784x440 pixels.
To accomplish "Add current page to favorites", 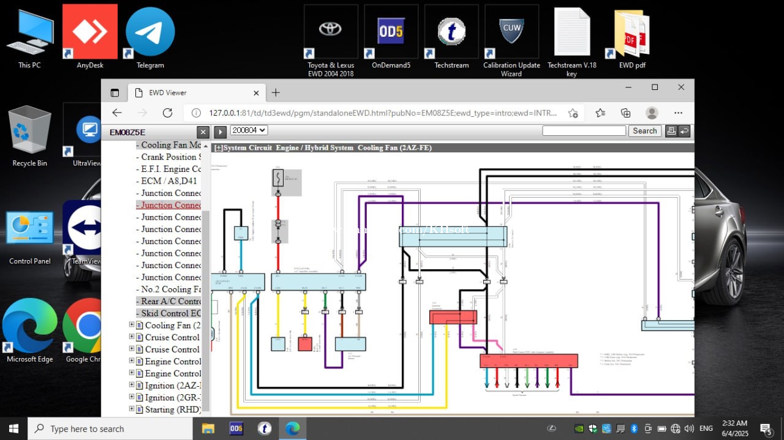I will point(573,113).
